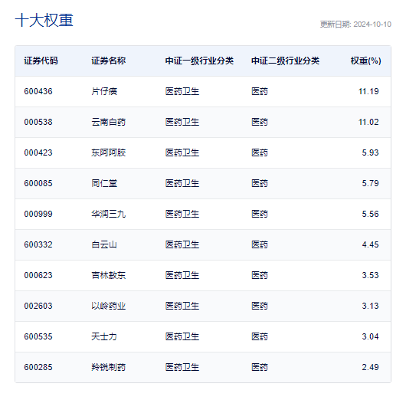Select stock code 000623
The width and height of the screenshot is (406, 400).
pos(38,275)
